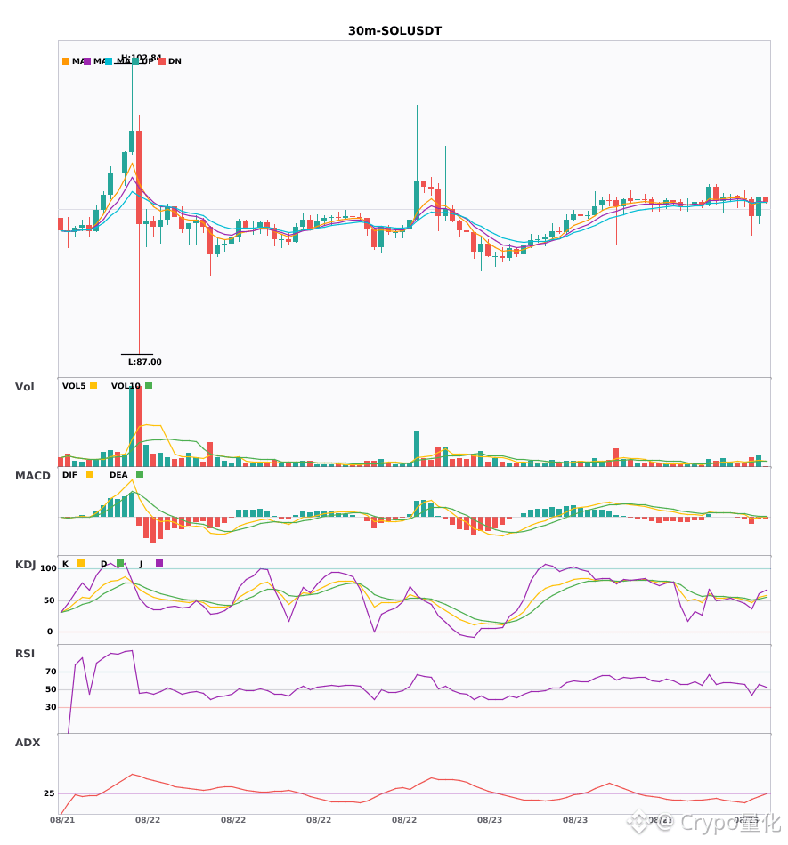Click the KDJ panel label
Viewport: 788px width, 845px height.
(x=25, y=565)
